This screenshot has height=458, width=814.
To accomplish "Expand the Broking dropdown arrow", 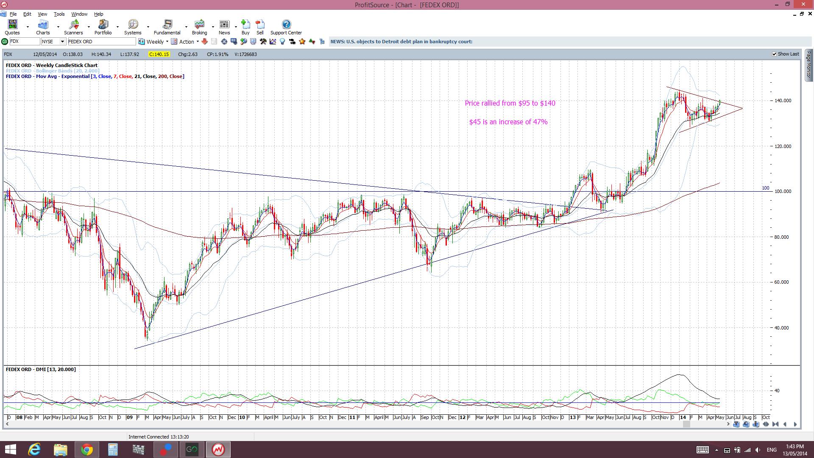I will 213,27.
